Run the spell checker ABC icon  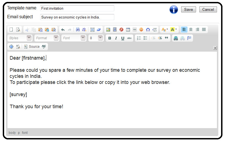click(x=44, y=47)
